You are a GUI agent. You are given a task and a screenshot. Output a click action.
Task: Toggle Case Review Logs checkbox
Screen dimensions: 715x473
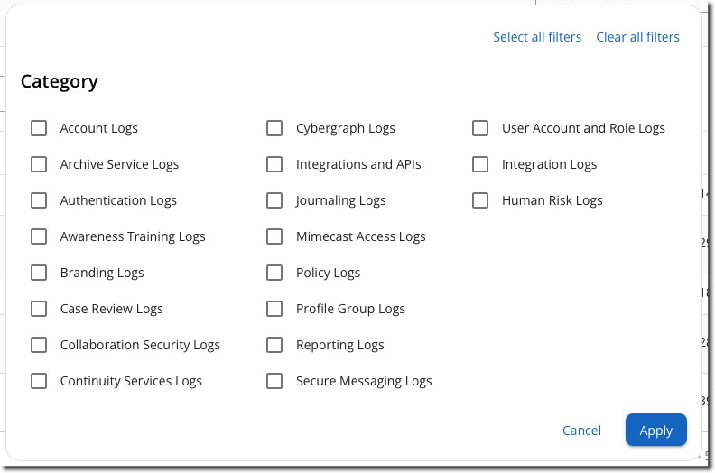tap(39, 309)
